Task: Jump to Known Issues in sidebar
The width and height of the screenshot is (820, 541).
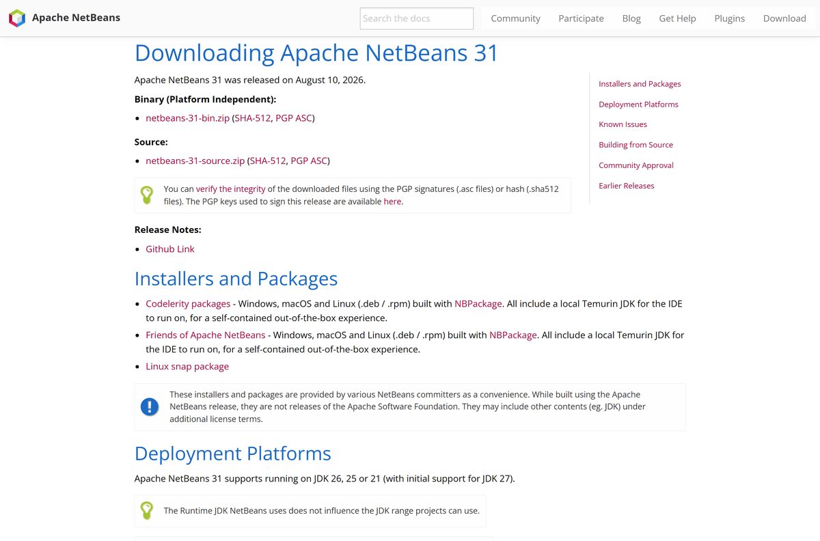Action: tap(623, 124)
